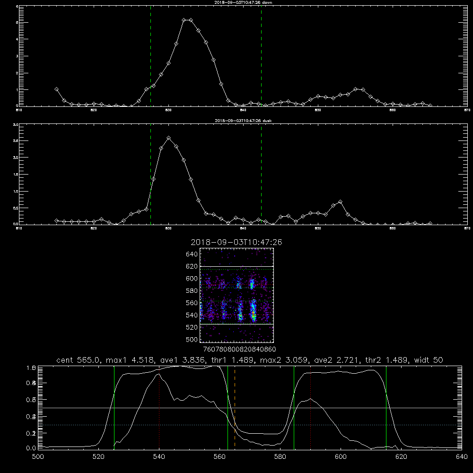
Task: Click the green solid line near 615 in bottom plot
Action: (386, 407)
